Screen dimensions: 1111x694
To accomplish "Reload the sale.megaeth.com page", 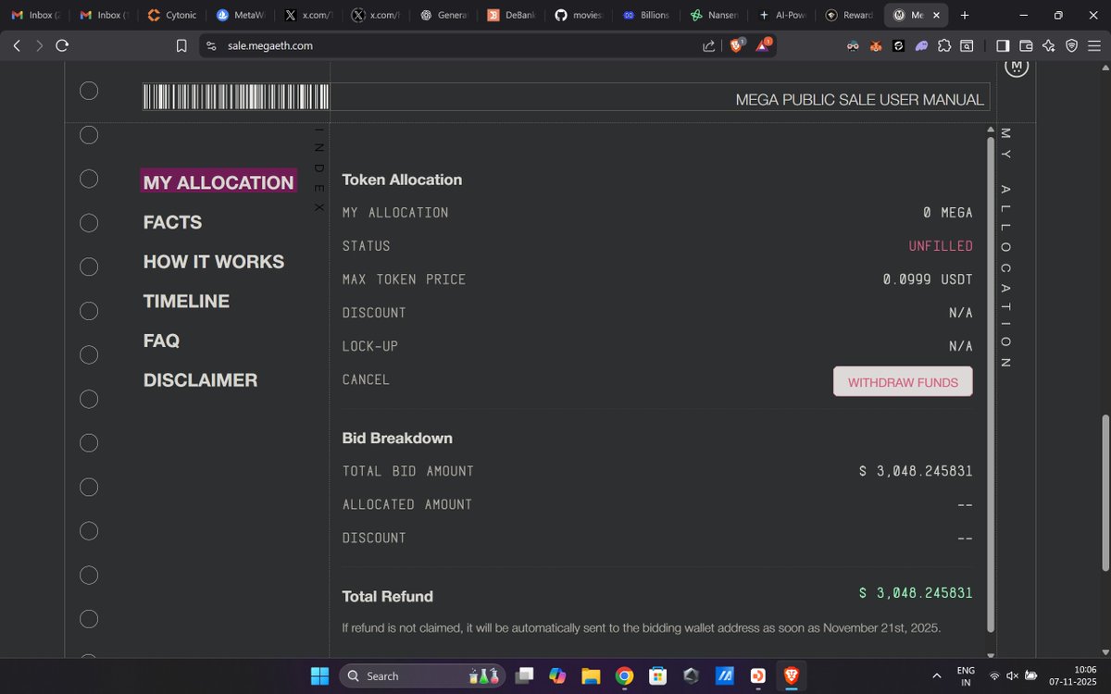I will coord(62,45).
